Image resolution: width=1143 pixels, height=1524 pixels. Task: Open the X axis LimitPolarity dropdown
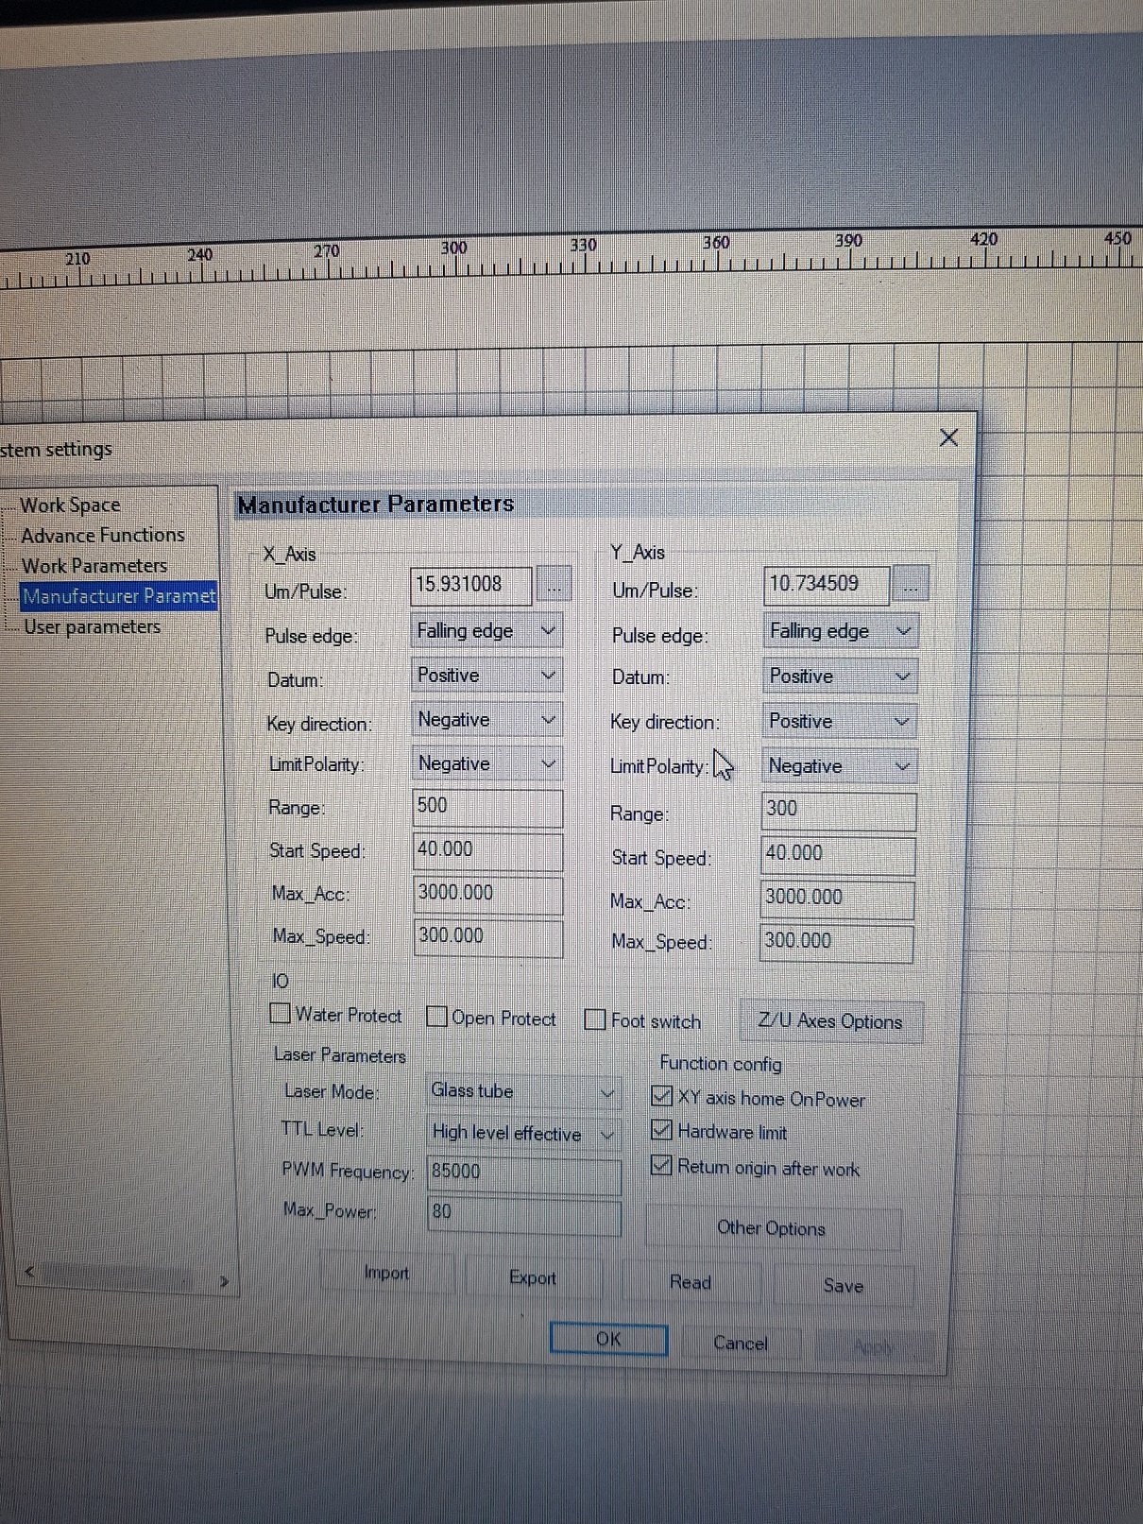pos(486,763)
